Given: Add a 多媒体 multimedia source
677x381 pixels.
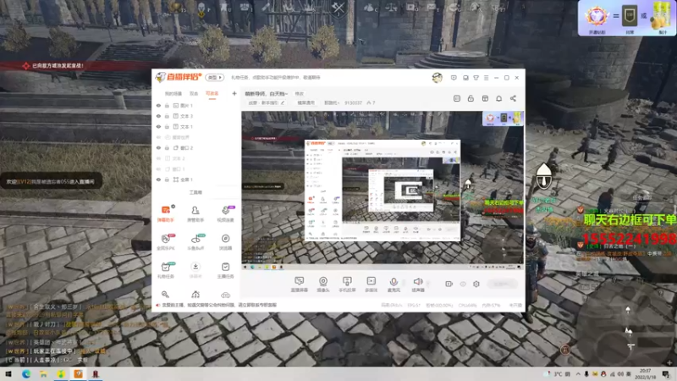Looking at the screenshot, I should tap(371, 284).
